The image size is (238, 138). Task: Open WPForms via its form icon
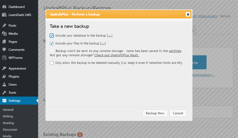coord(4,58)
